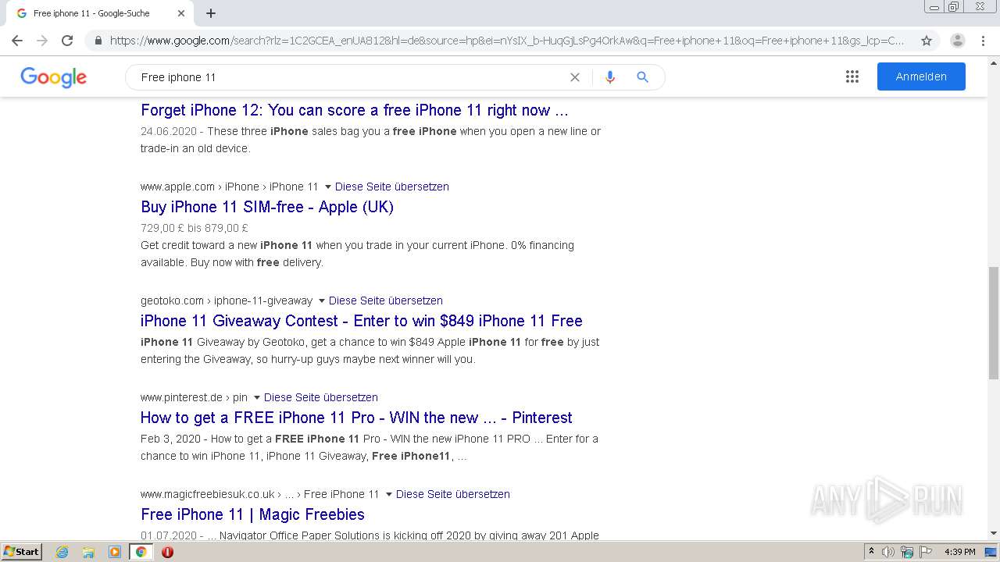Screen dimensions: 1000x562
Task: Click the red Opera-style taskbar icon
Action: [167, 552]
